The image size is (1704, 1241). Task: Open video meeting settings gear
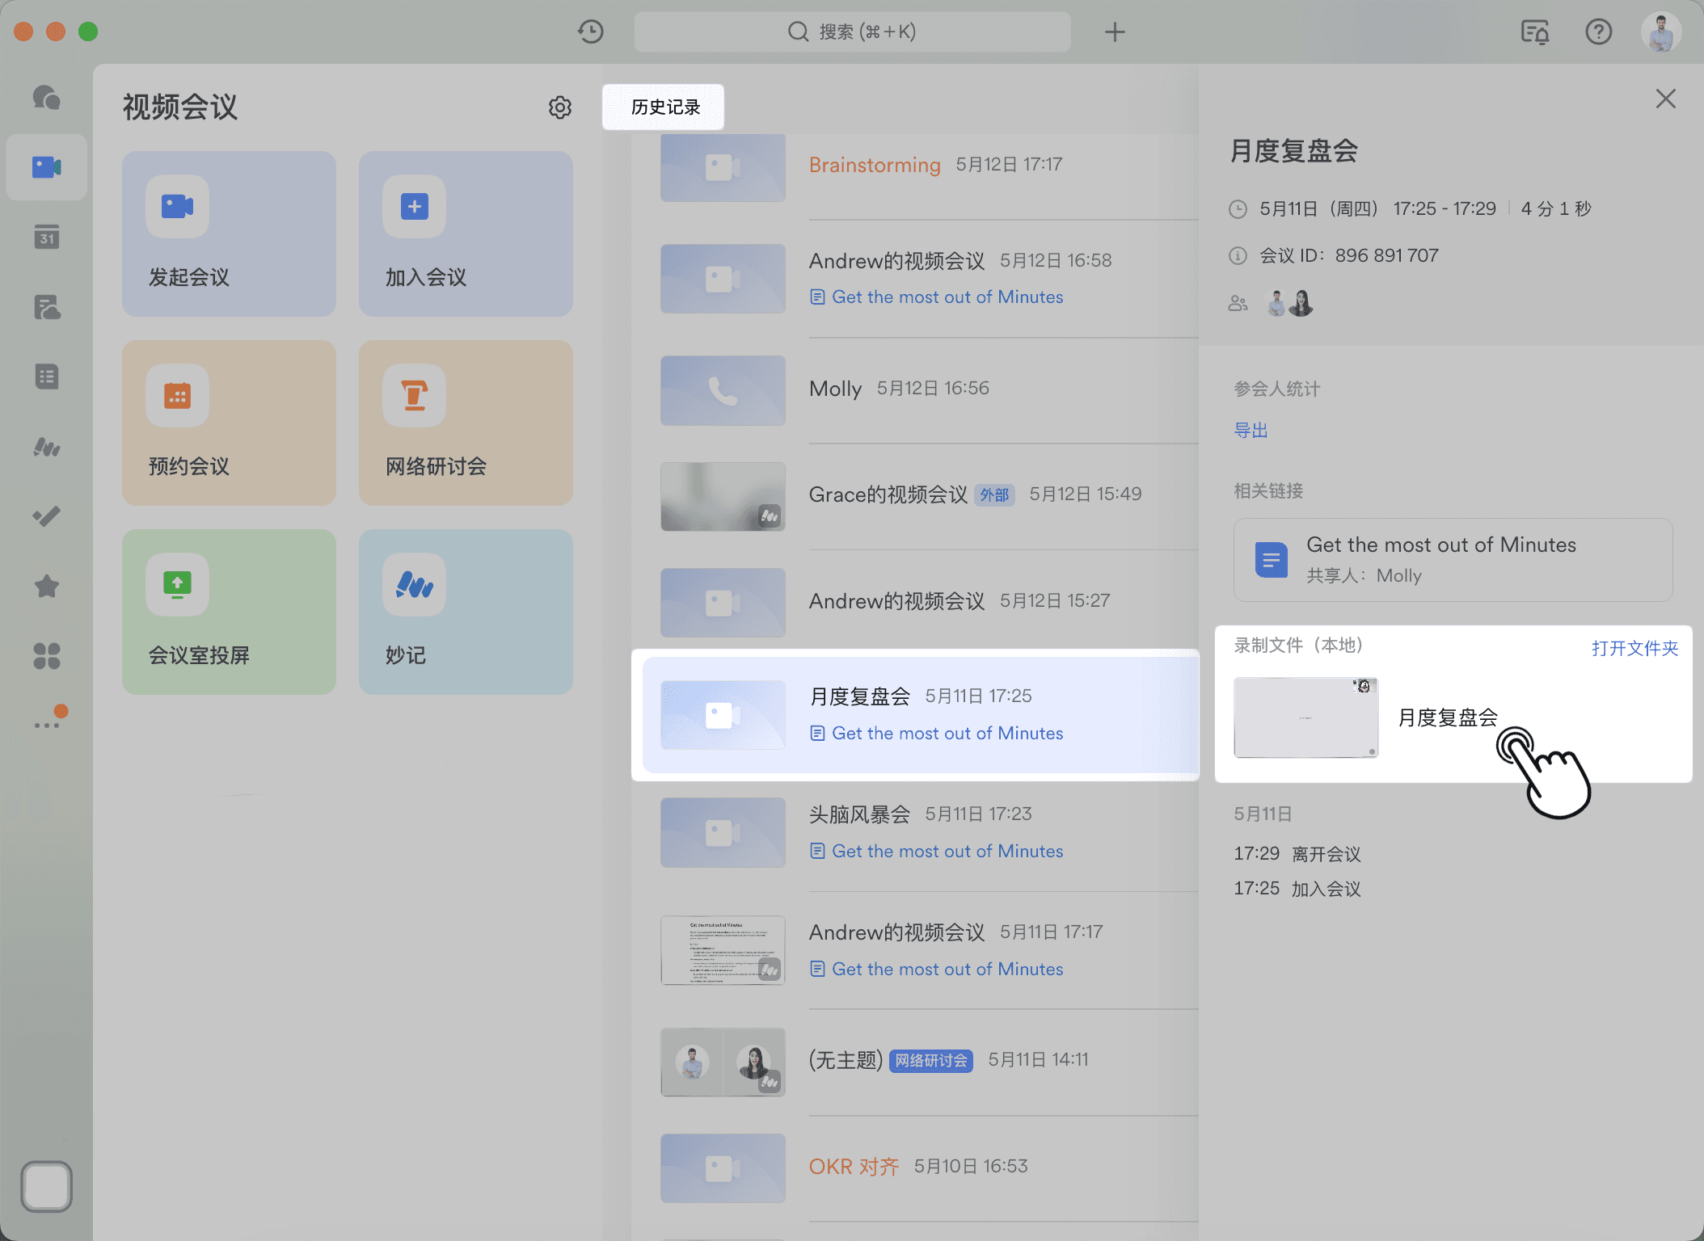[x=560, y=107]
